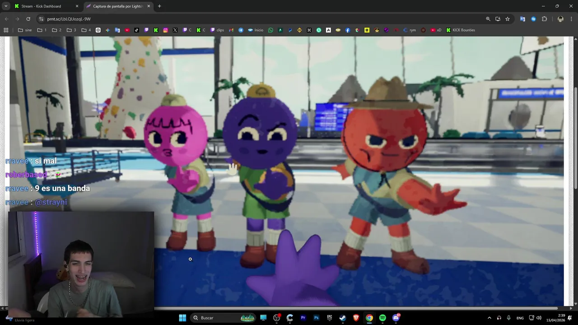Open Brave browser from the taskbar
Image resolution: width=578 pixels, height=325 pixels.
[x=356, y=318]
